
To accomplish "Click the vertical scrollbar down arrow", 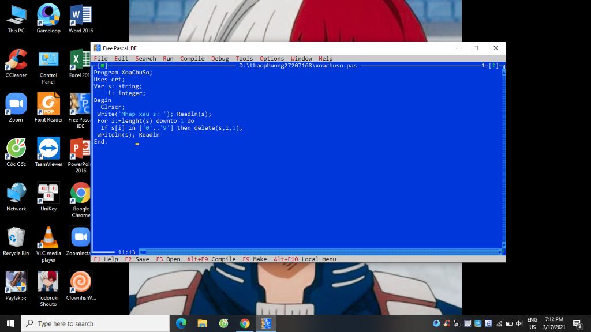I will point(503,246).
